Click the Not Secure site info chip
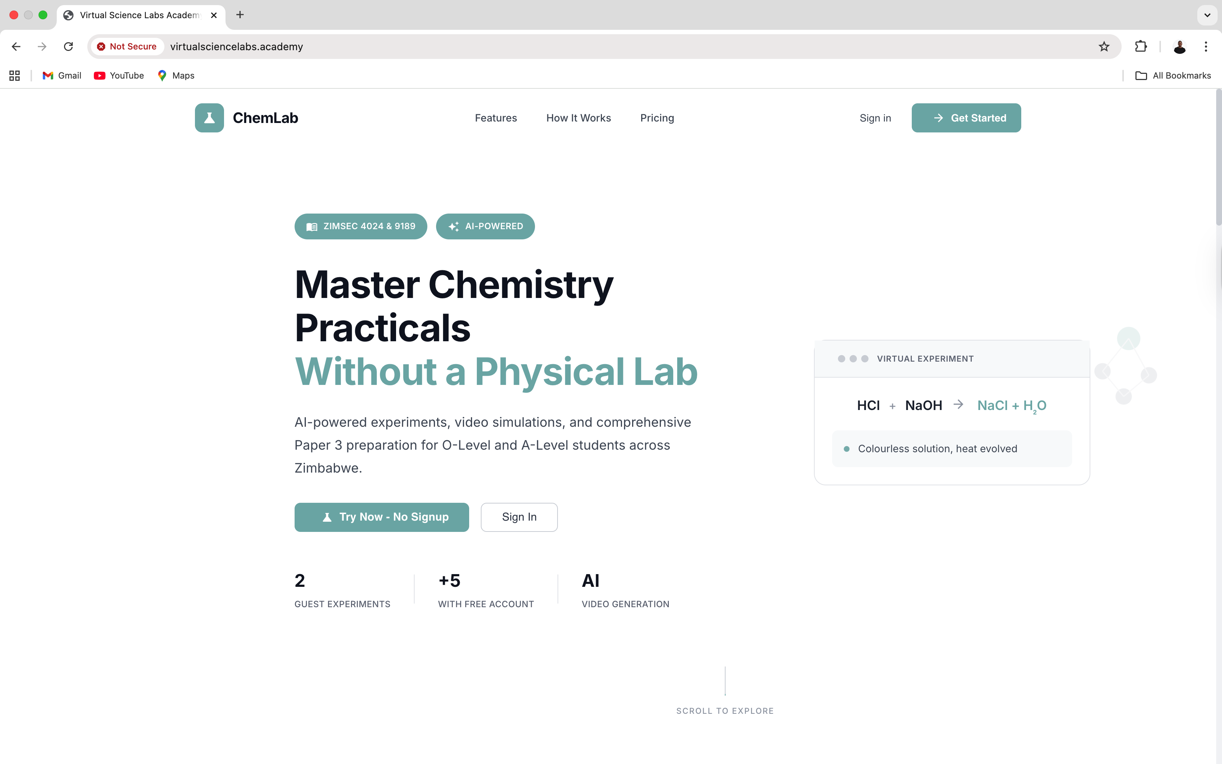 point(127,47)
